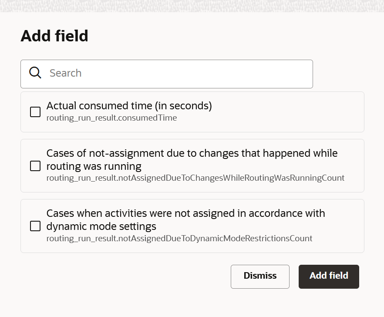Check the Actual consumed time checkbox
Image resolution: width=384 pixels, height=317 pixels.
point(35,112)
